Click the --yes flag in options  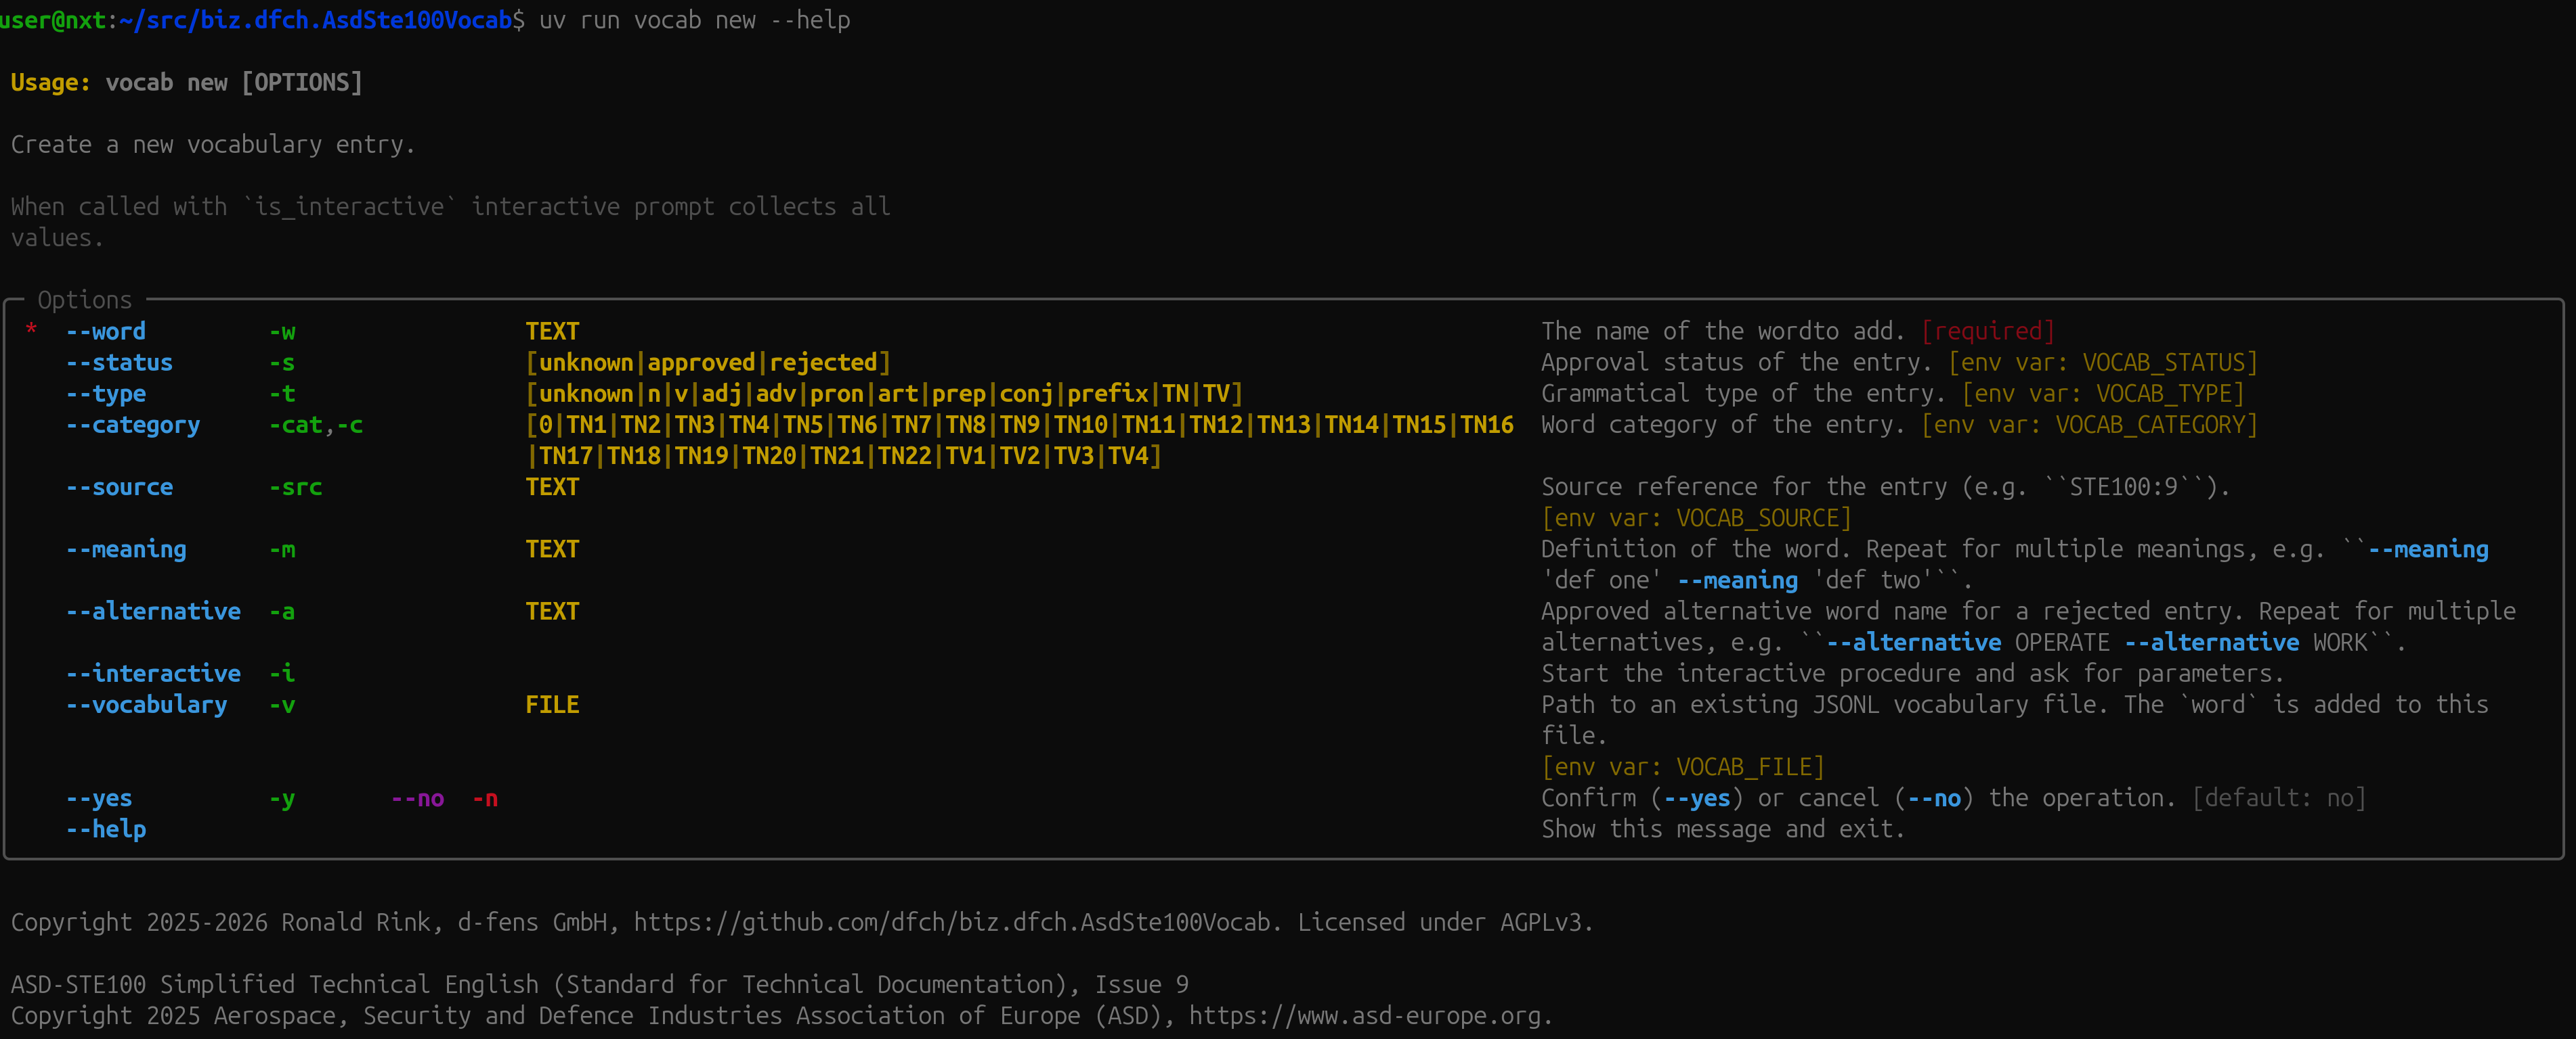click(99, 798)
